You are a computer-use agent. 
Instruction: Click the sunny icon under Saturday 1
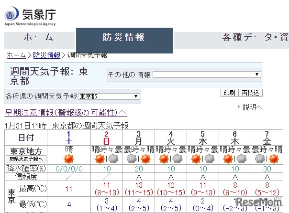69,159
